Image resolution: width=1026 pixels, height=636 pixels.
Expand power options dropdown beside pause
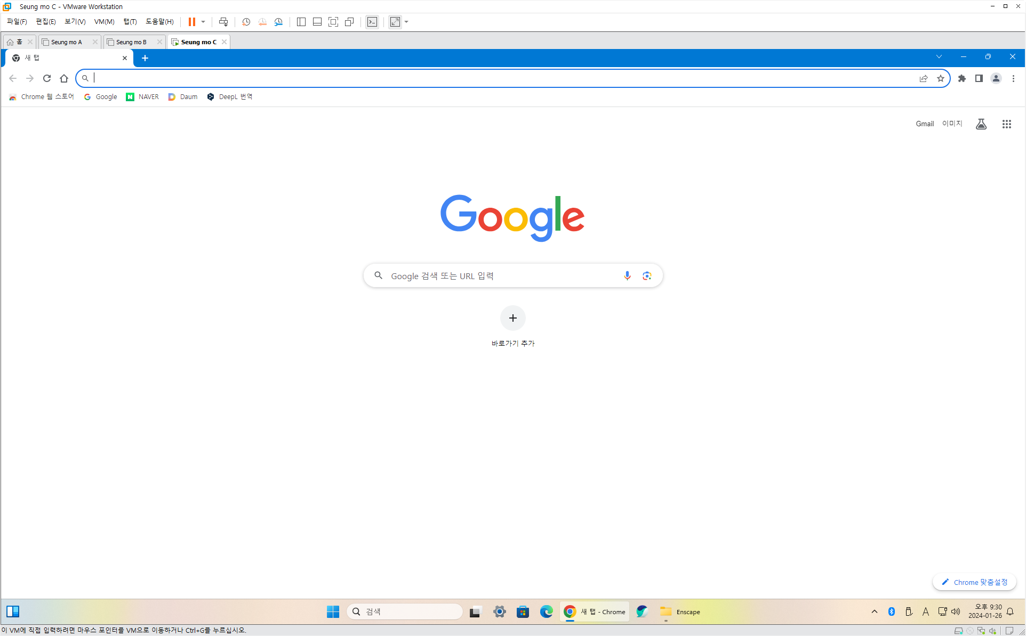[x=203, y=22]
